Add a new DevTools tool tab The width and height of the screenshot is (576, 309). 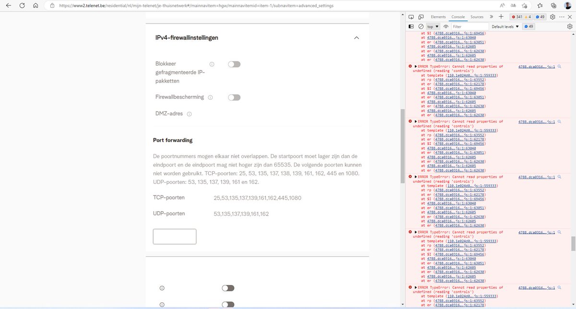tap(501, 17)
